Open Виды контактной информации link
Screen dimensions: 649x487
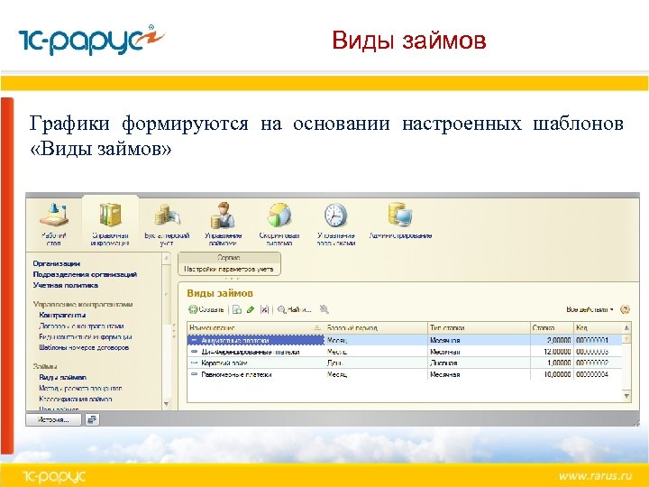click(x=86, y=336)
